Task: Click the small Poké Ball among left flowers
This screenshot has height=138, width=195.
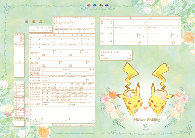Action: [x=8, y=114]
